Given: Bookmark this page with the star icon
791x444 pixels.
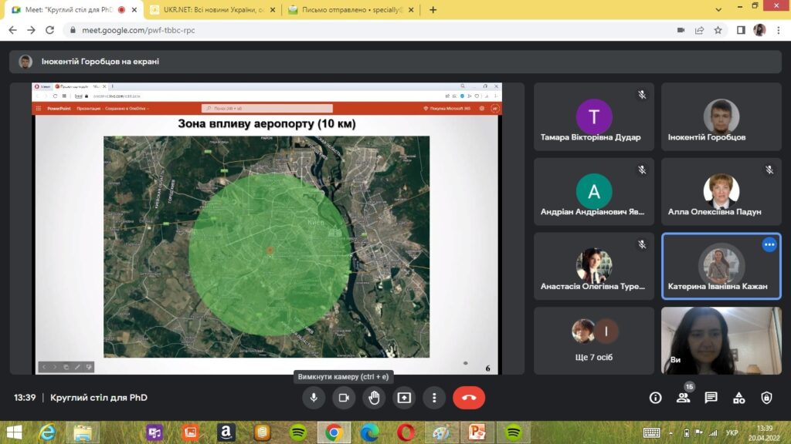Looking at the screenshot, I should coord(718,30).
